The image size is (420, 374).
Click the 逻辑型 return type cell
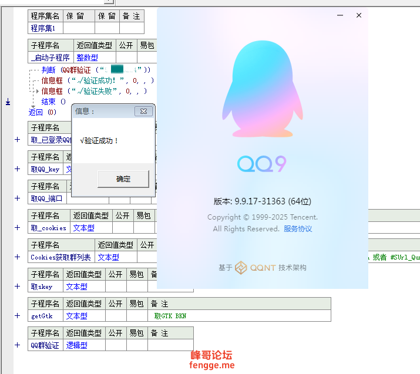coord(84,346)
